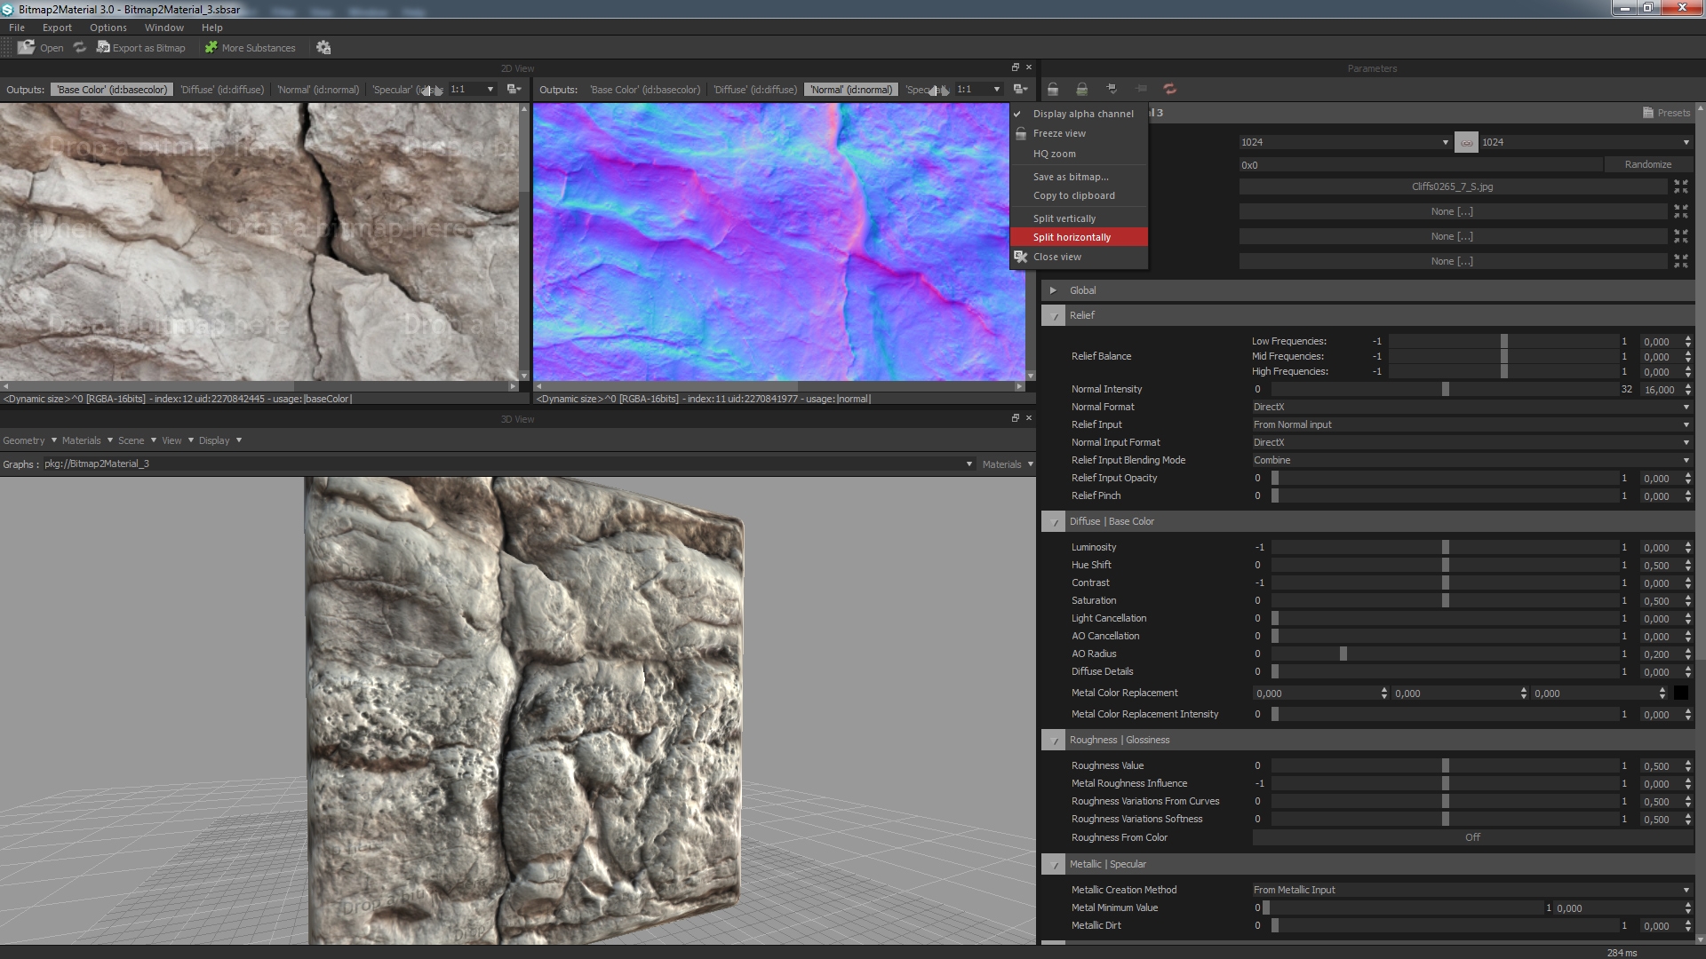The image size is (1706, 959).
Task: Click the gear settings icon in the toolbar
Action: coord(323,47)
